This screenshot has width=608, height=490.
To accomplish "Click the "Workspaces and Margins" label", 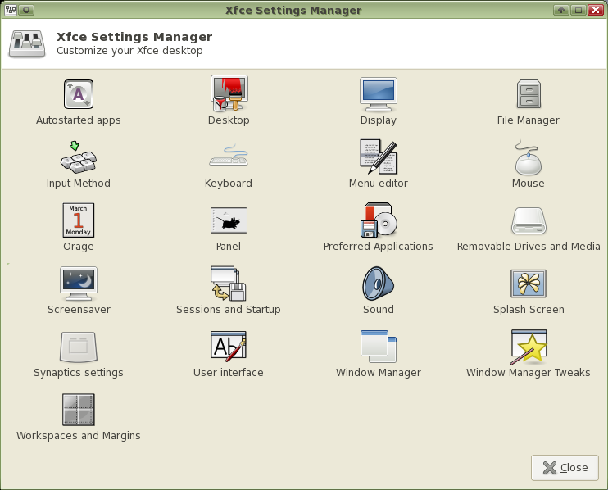I will pyautogui.click(x=79, y=436).
